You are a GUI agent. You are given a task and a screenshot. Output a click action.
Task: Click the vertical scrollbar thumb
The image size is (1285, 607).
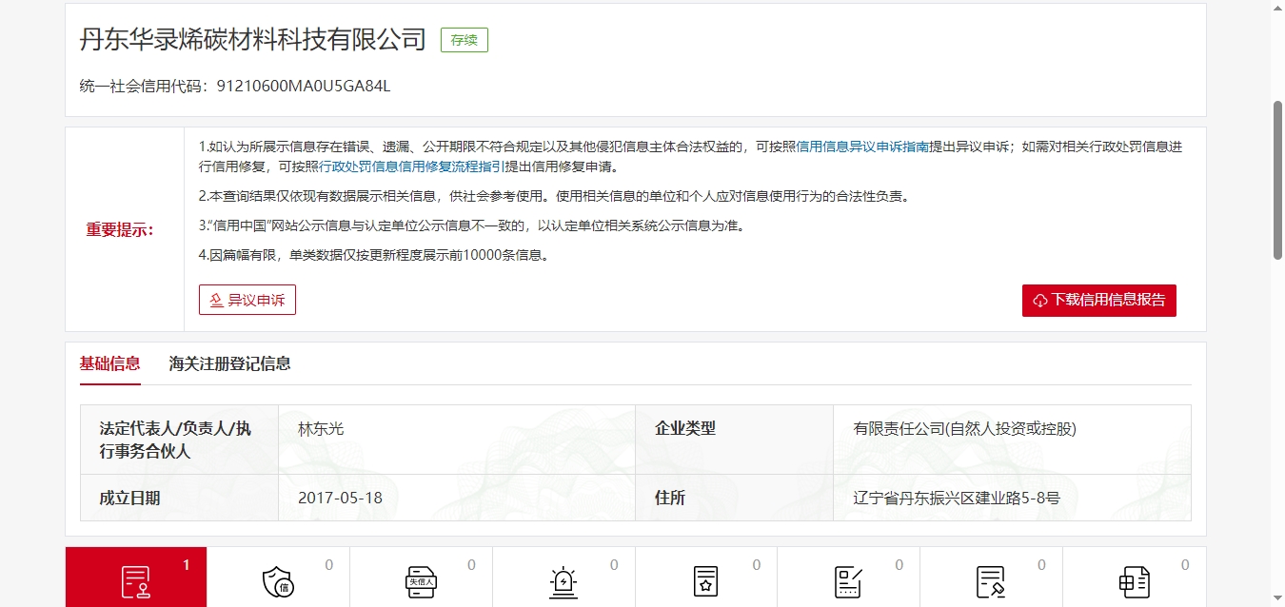pos(1277,179)
